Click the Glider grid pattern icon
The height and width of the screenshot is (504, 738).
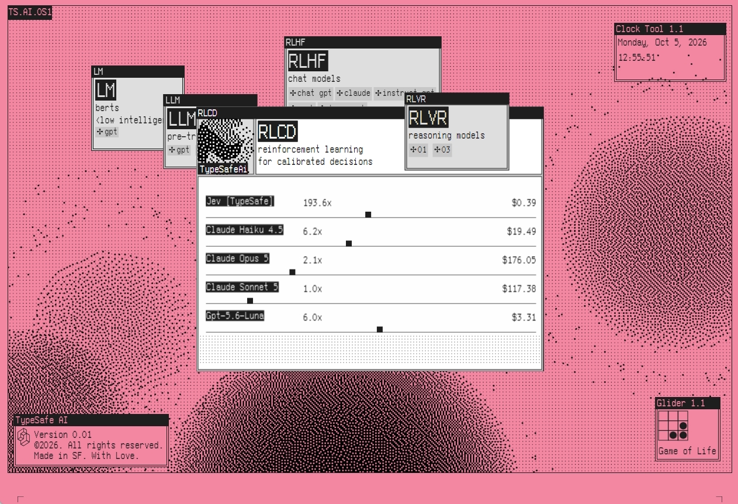click(673, 425)
